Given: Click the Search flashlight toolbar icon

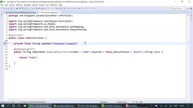Looking at the screenshot, I should click(x=67, y=8).
